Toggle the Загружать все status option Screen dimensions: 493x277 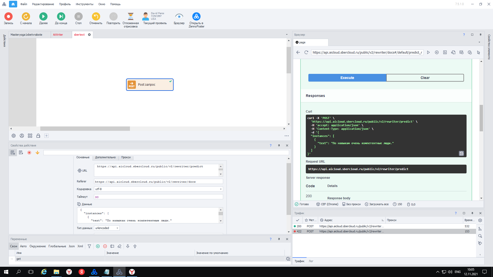tap(377, 204)
